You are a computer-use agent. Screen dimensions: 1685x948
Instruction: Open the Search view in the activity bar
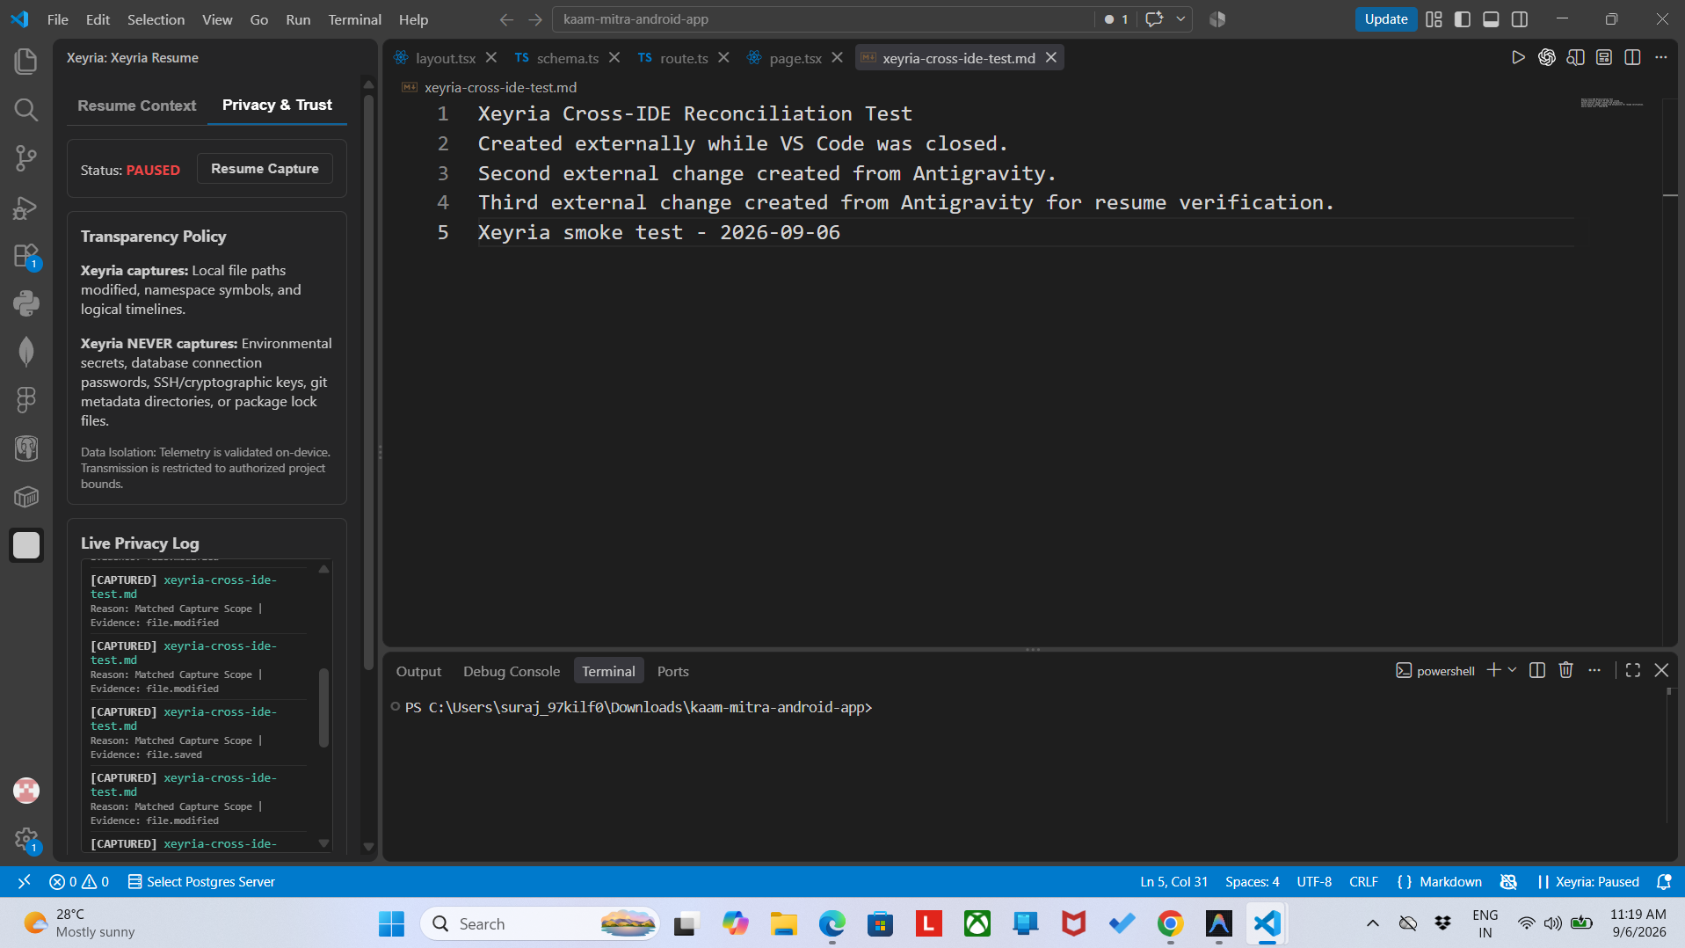(x=26, y=109)
